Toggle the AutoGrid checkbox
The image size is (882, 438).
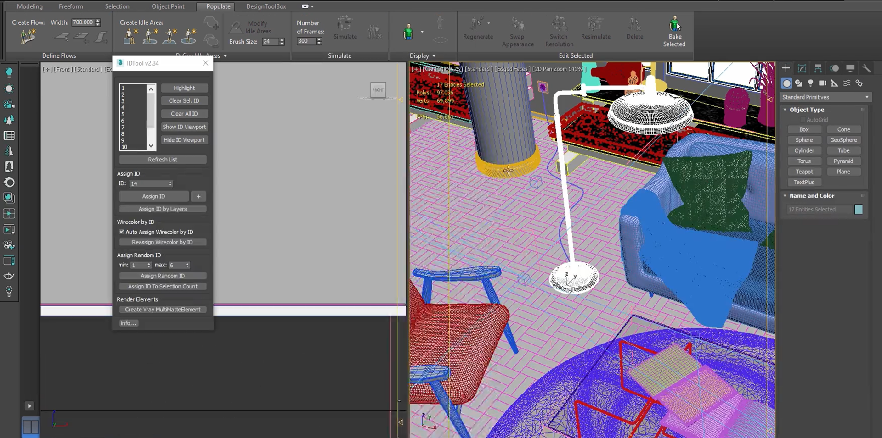click(803, 120)
